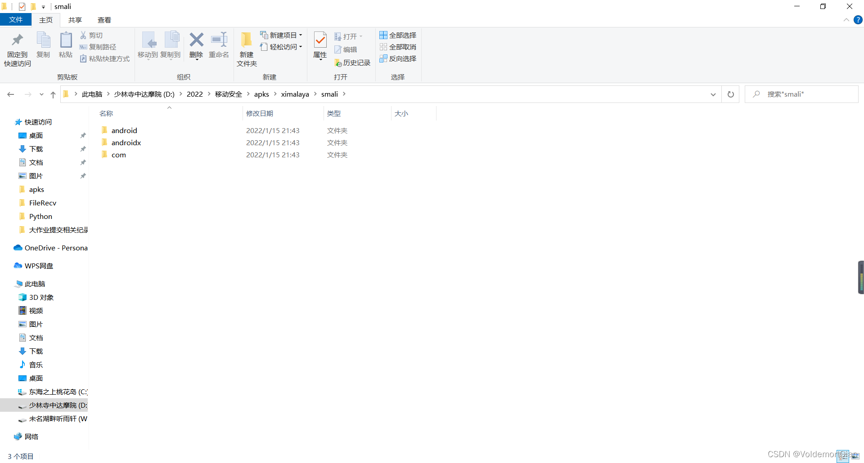The height and width of the screenshot is (463, 864).
Task: Go back with the left arrow button
Action: point(11,94)
